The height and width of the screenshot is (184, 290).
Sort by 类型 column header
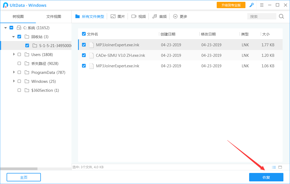245,34
